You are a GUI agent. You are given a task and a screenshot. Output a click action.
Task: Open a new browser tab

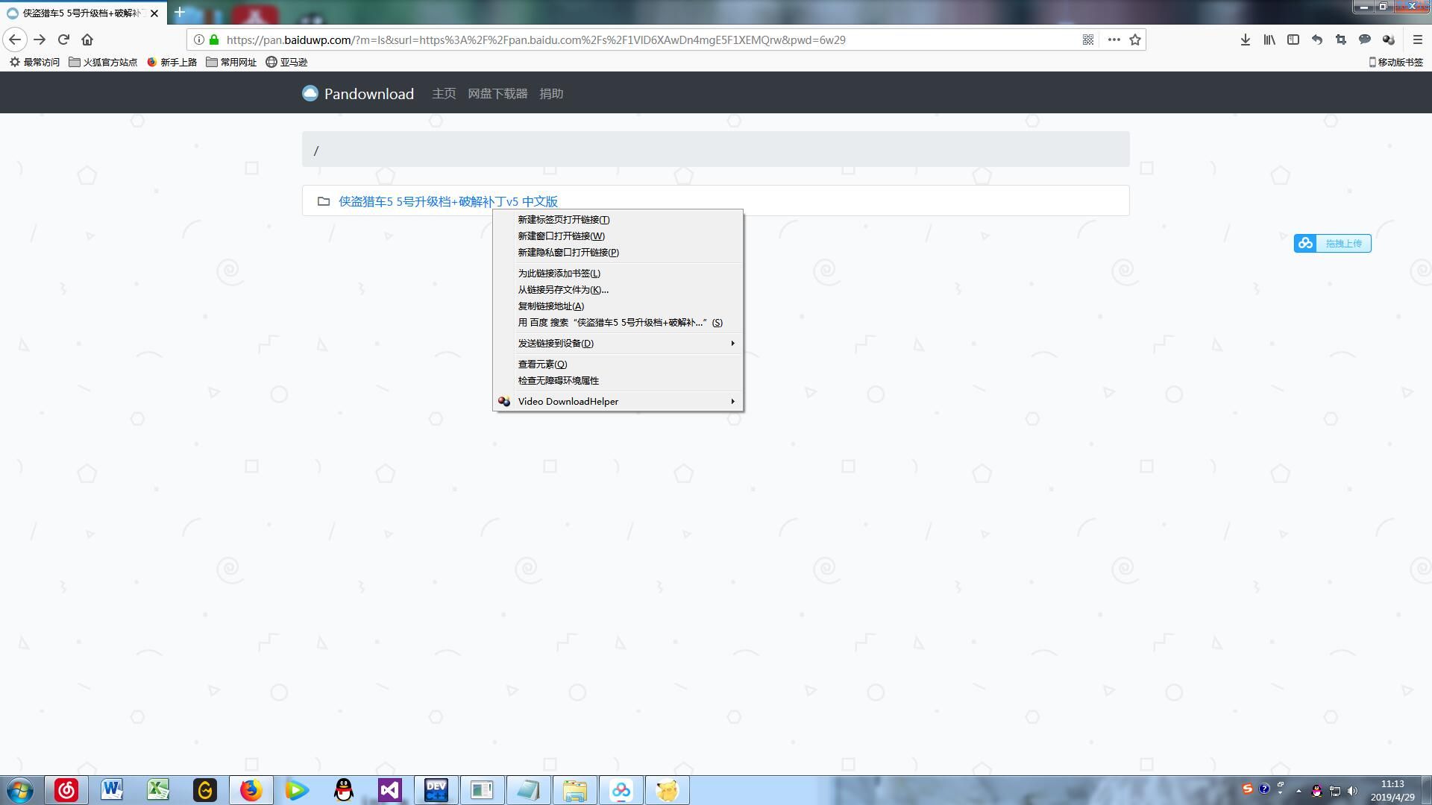[x=179, y=12]
